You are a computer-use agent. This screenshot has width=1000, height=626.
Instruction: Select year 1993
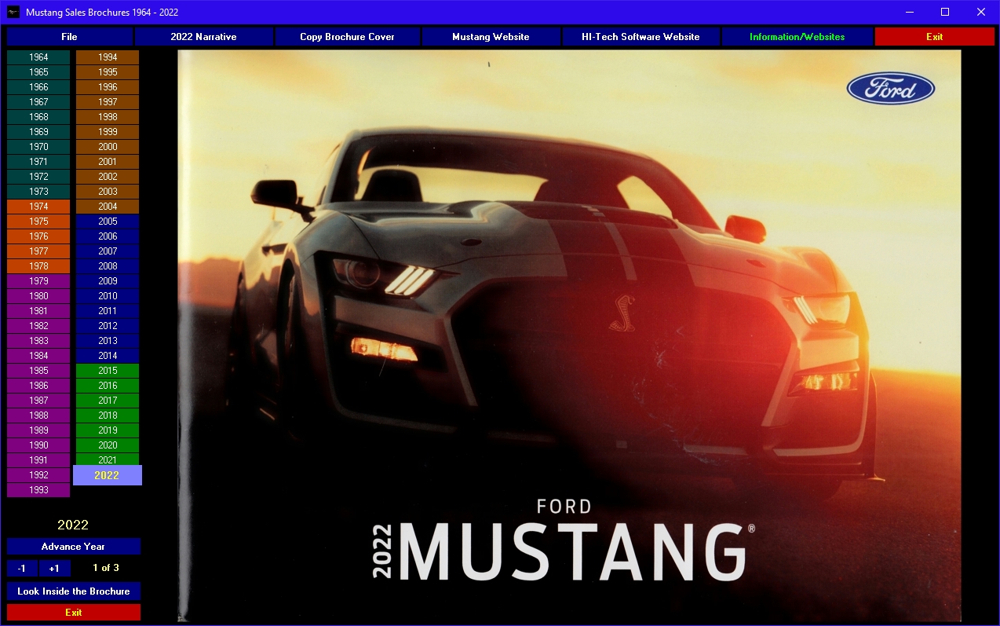click(x=38, y=490)
